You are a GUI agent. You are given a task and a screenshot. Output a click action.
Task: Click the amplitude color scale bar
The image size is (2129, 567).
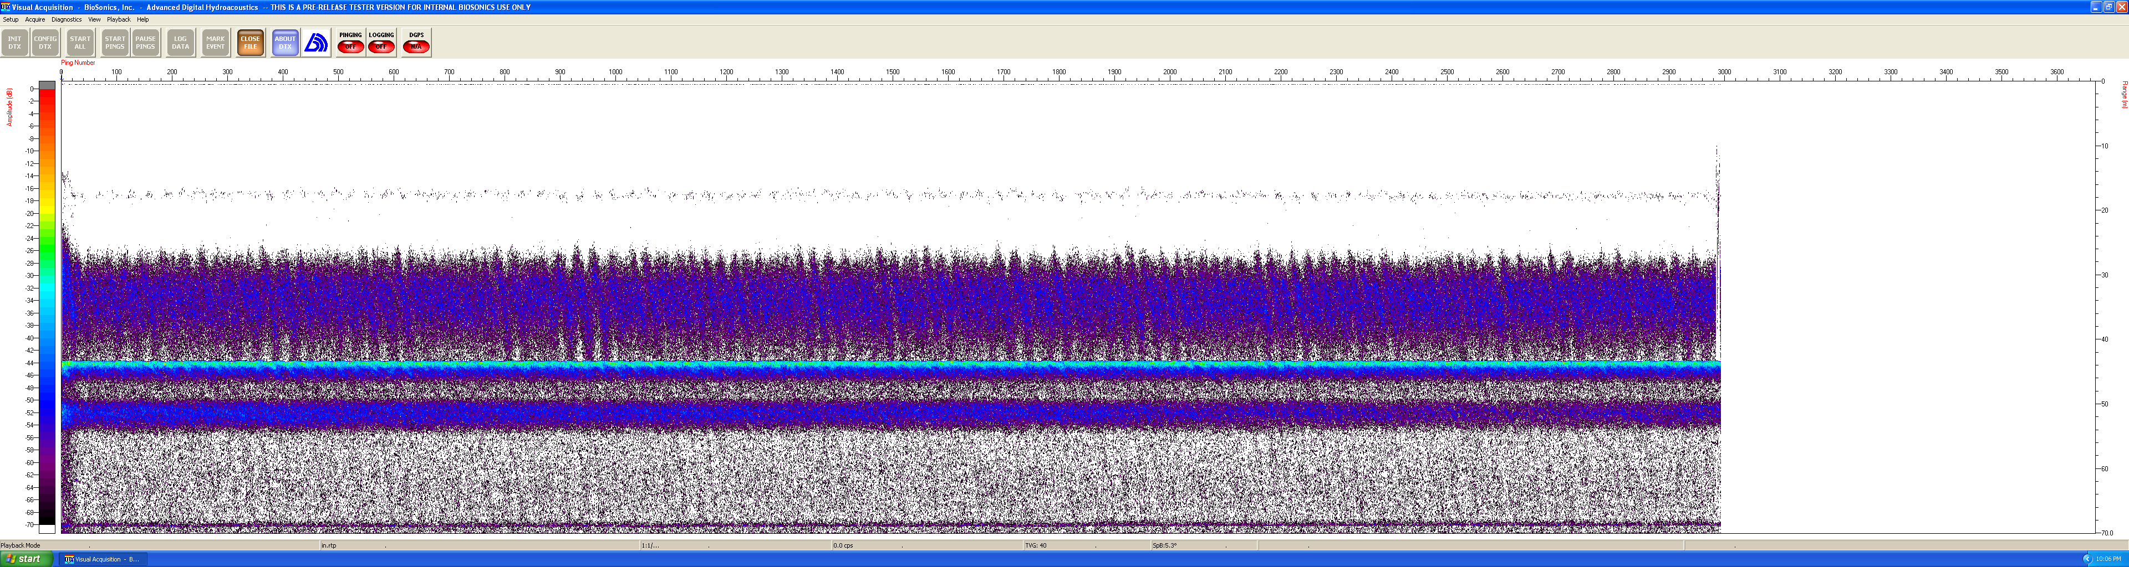(x=47, y=307)
